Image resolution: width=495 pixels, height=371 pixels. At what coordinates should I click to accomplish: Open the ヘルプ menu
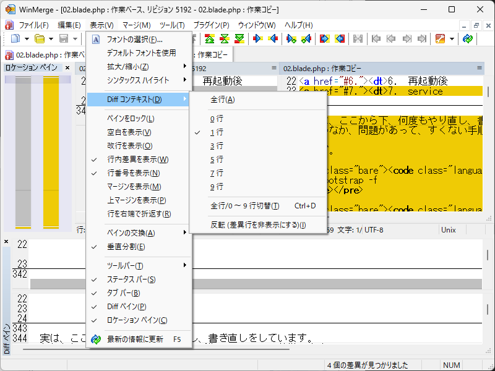pyautogui.click(x=299, y=25)
